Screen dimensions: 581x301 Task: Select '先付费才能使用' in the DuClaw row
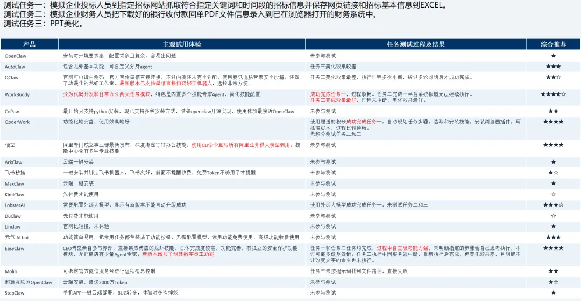coord(81,216)
